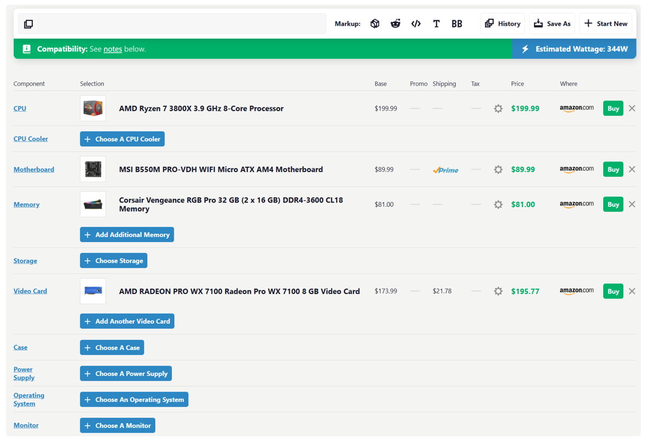Open the Power Supply category link
The height and width of the screenshot is (447, 645).
(24, 373)
